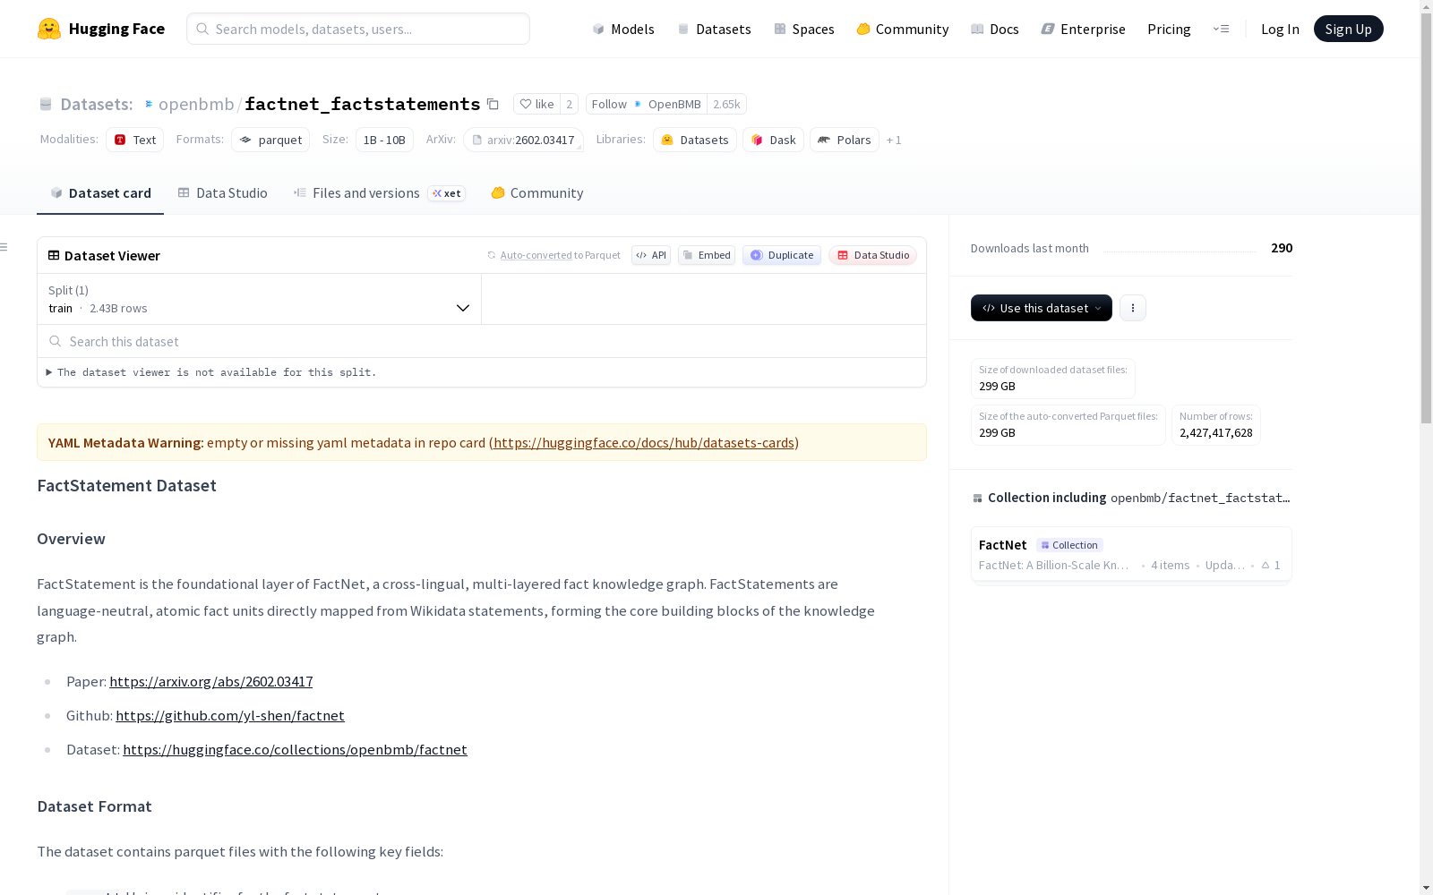Viewport: 1433px width, 895px height.
Task: Open the navigation overflow menu icon
Action: coord(1221,29)
